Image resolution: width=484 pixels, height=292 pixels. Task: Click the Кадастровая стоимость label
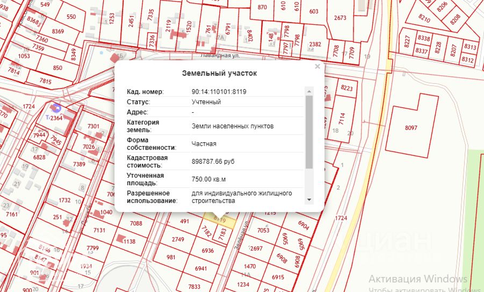[147, 161]
